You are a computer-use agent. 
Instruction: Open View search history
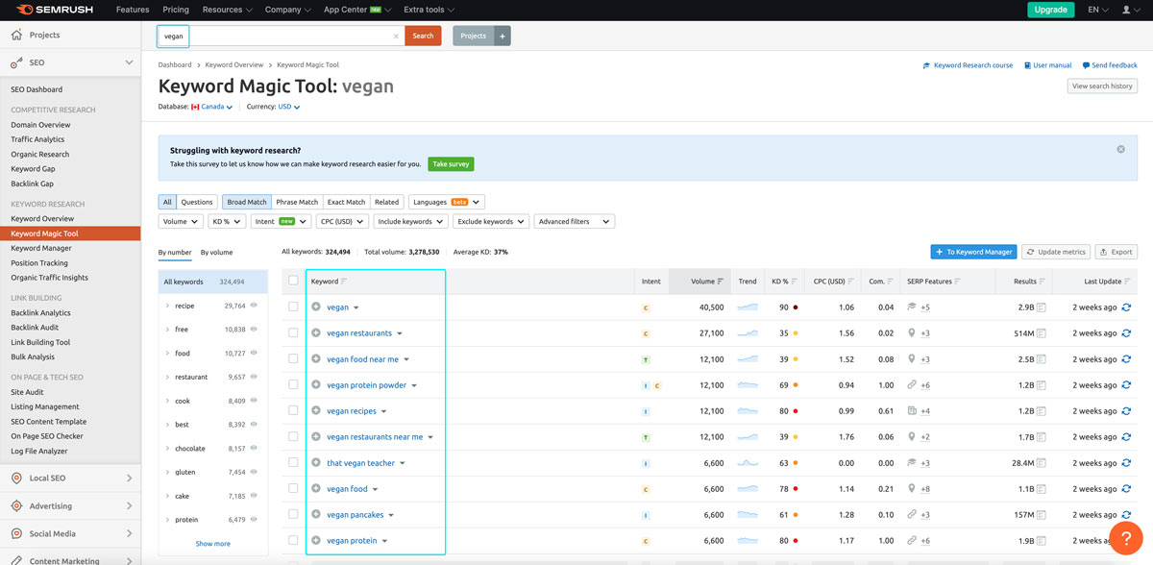(1102, 86)
